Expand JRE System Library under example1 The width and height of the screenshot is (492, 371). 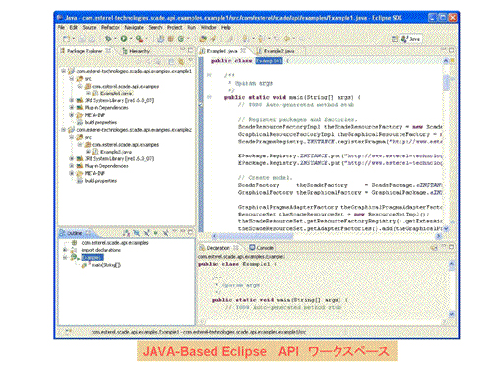(x=71, y=100)
